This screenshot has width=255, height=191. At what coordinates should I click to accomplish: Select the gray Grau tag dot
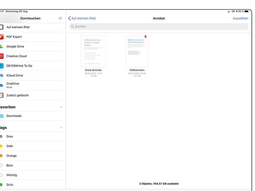pos(1,136)
